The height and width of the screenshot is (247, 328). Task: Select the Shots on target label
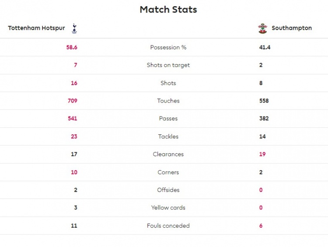168,65
